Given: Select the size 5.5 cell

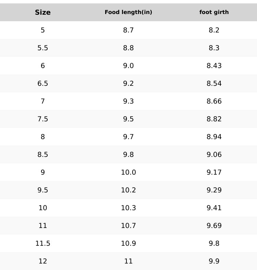Looking at the screenshot, I should click(43, 48).
